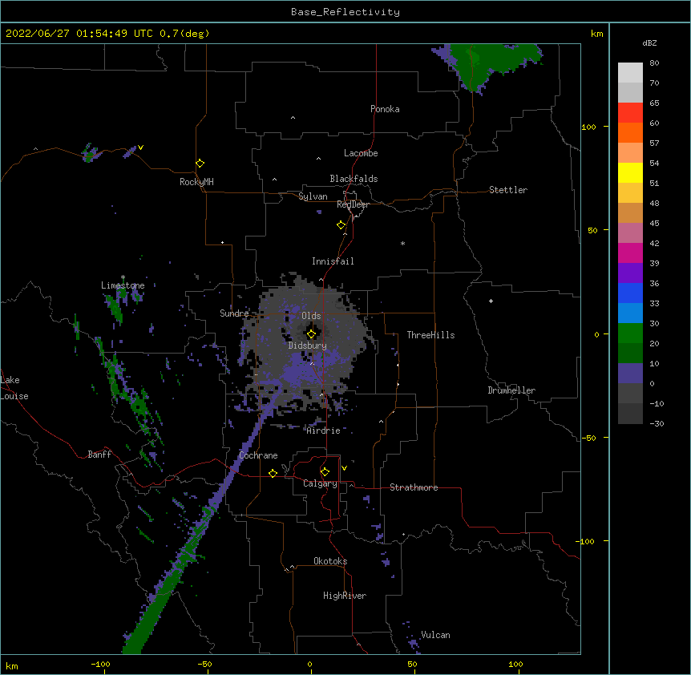Select the light gray 80 dBZ legend swatch
This screenshot has width=691, height=675.
click(630, 73)
